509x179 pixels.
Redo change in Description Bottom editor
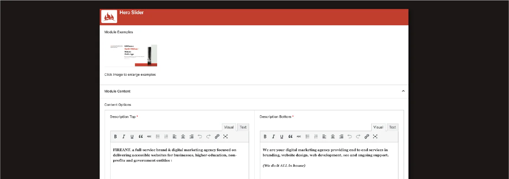click(358, 137)
